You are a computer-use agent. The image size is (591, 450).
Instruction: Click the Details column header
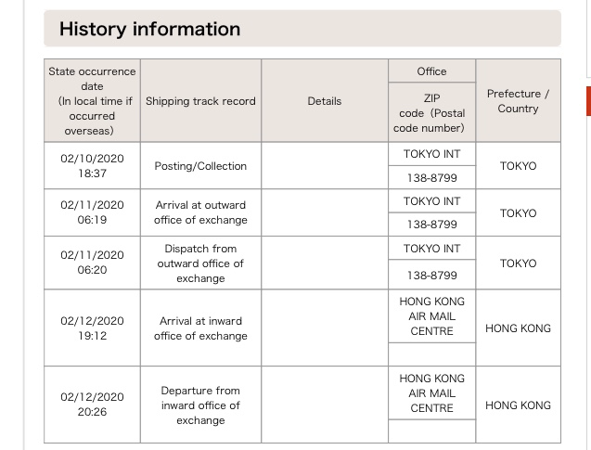[x=325, y=100]
